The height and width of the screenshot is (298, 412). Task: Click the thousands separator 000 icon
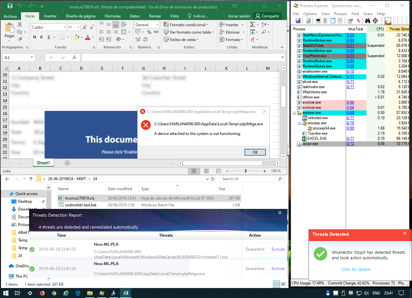coord(156,32)
